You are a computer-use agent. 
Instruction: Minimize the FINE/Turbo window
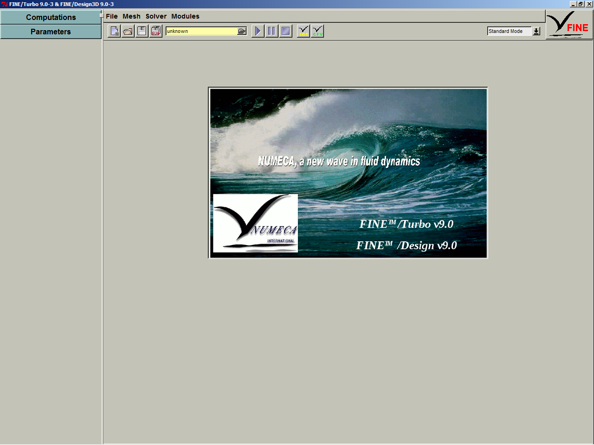(x=573, y=4)
